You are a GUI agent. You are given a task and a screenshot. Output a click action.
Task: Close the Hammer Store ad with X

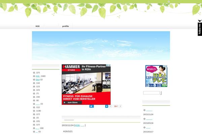tap(109, 65)
